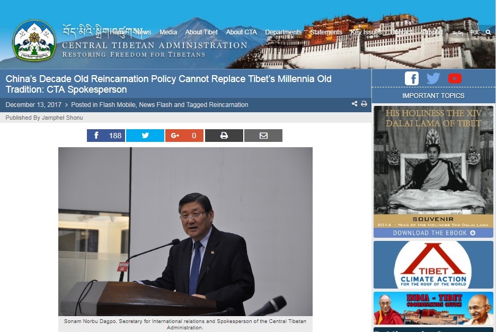Screen dimensions: 496x332
Task: Open the Key Issues menu
Action: coord(366,32)
